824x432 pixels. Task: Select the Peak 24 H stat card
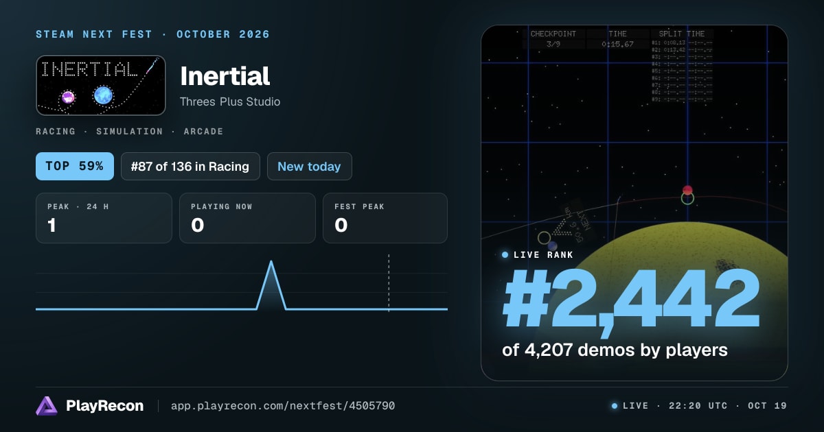pos(104,218)
